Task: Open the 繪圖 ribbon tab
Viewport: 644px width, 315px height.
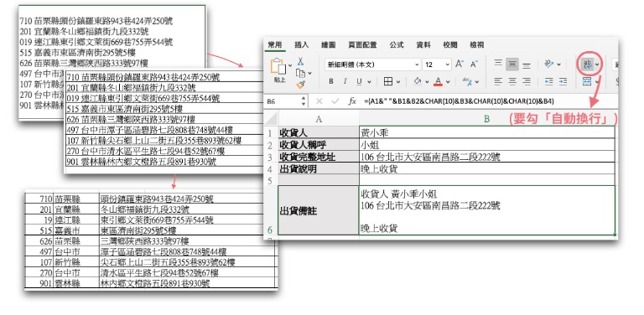Action: (x=329, y=45)
